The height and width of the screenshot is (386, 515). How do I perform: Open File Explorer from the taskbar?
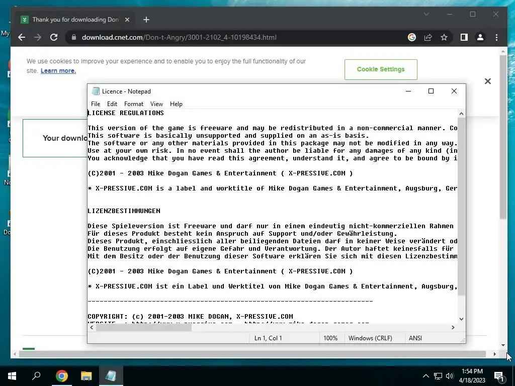pos(86,376)
